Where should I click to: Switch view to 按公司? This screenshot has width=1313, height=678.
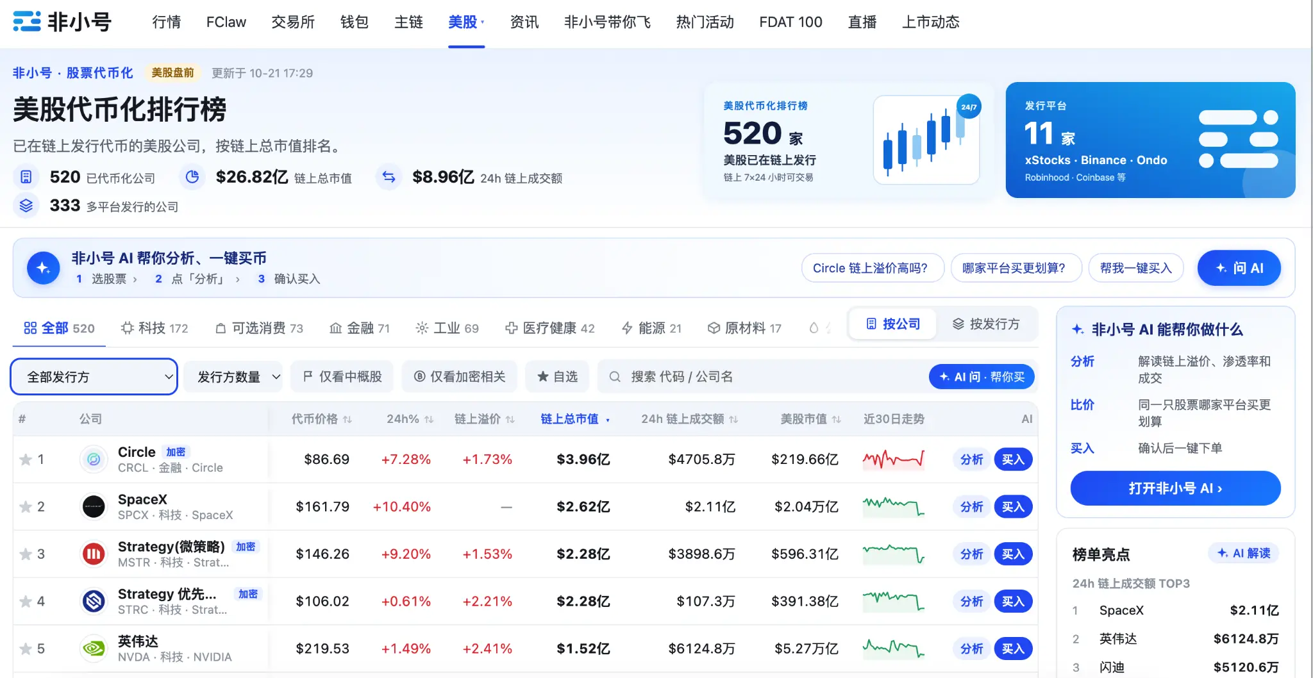tap(893, 324)
